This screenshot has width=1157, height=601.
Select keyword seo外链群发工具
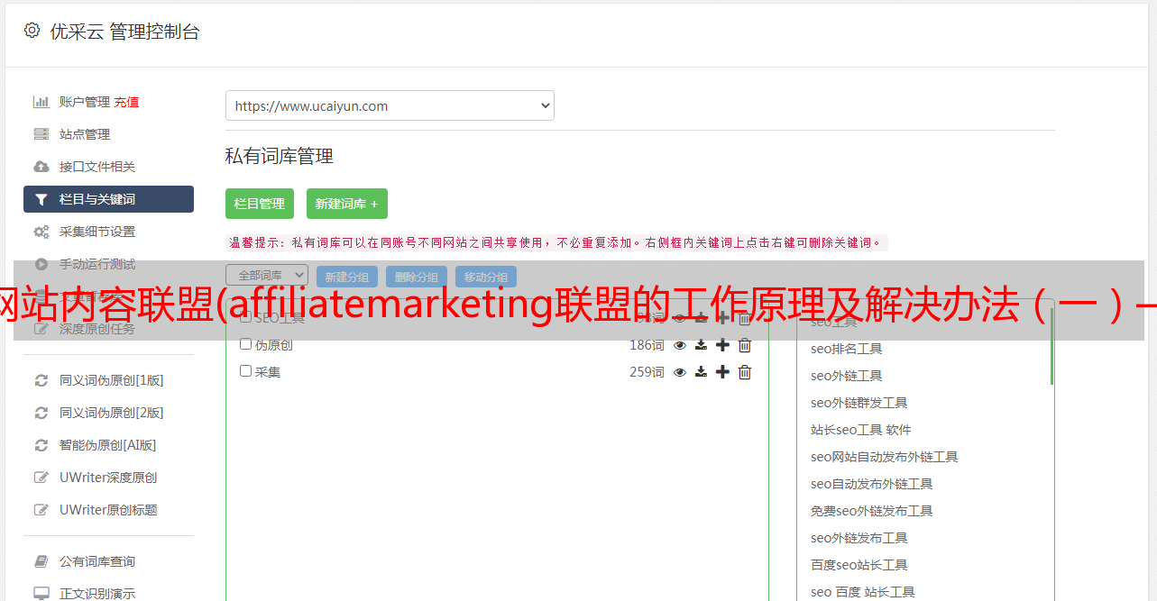pos(859,403)
